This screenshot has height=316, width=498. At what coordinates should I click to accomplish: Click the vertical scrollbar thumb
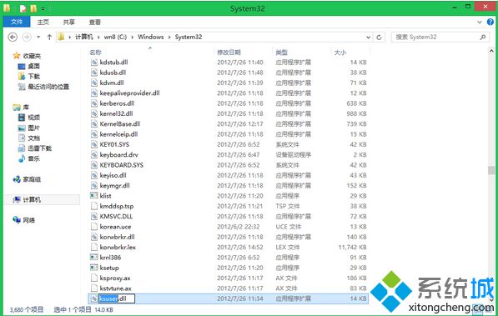[491, 170]
